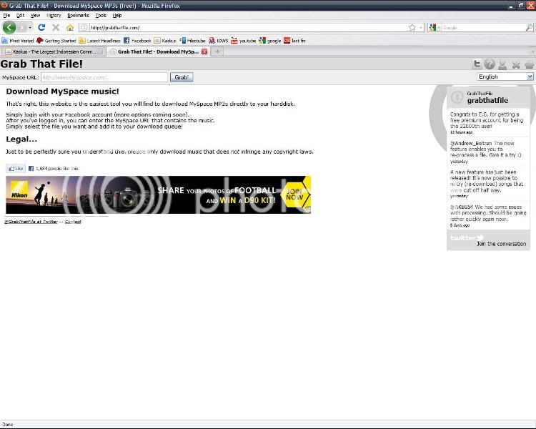Click the MySpace URL input field
This screenshot has width=536, height=429.
click(x=104, y=77)
